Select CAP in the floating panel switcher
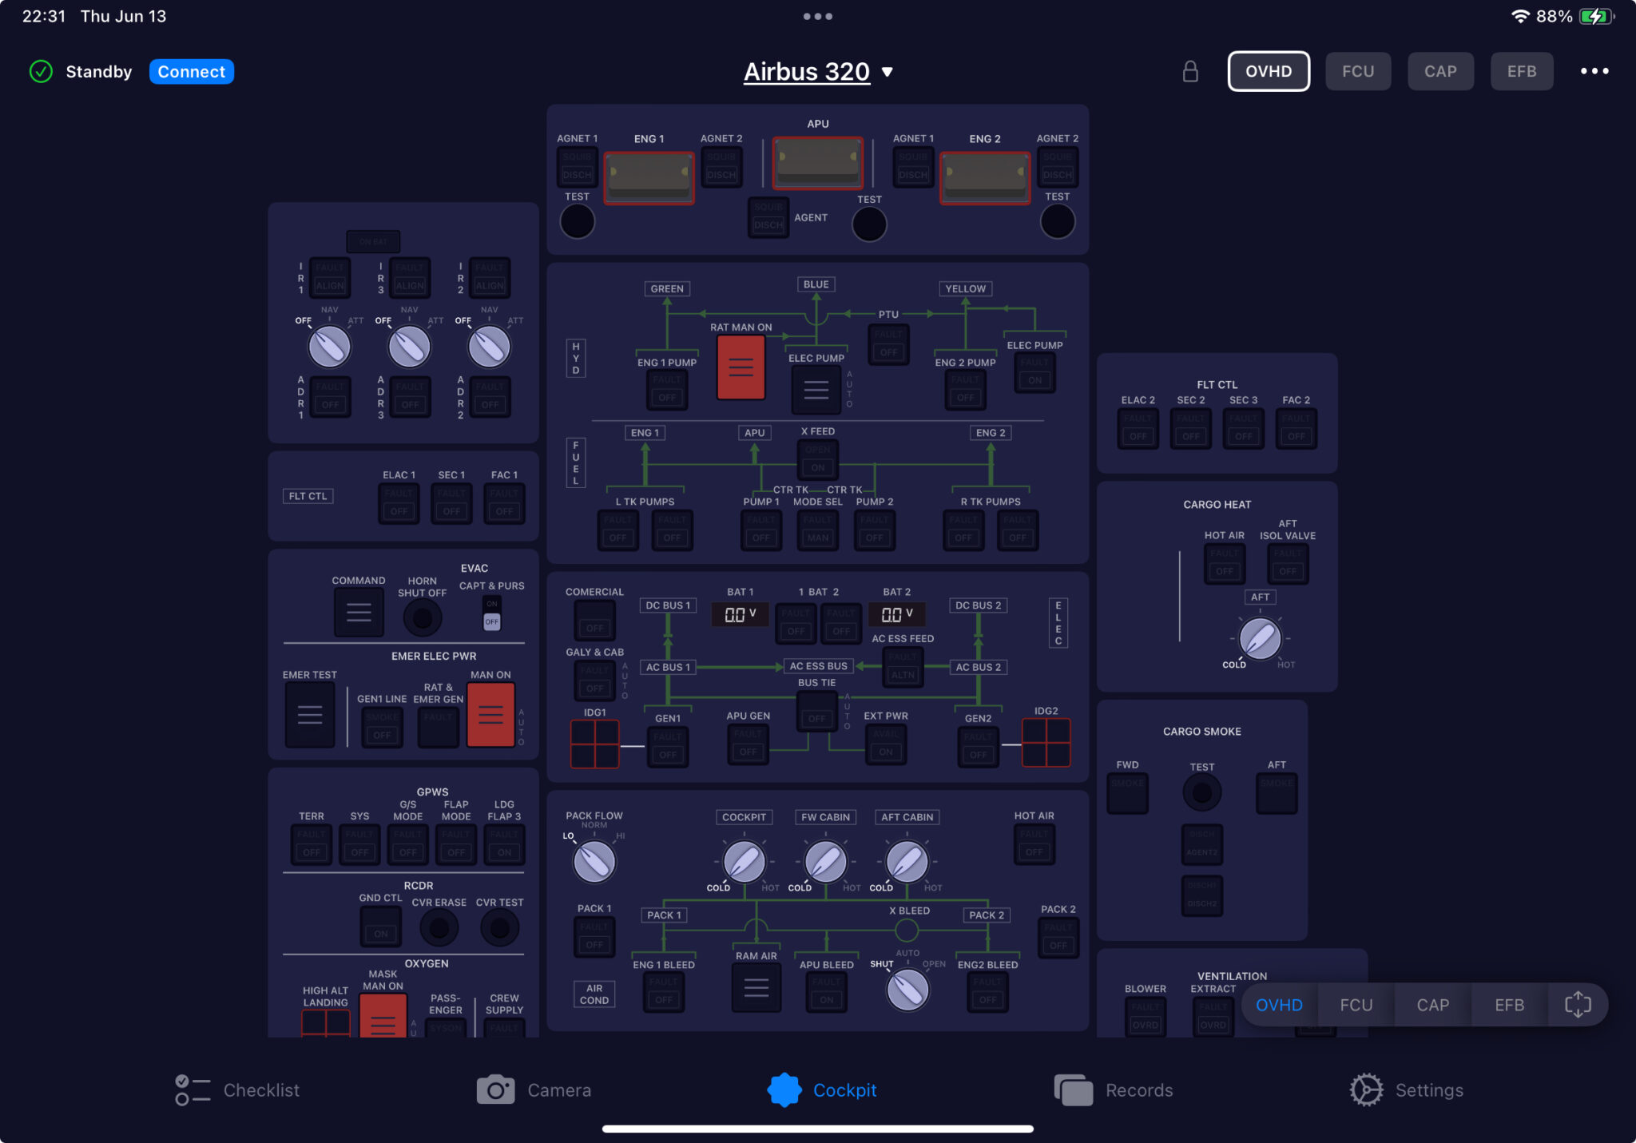Screen dimensions: 1636x1143 click(1433, 1004)
